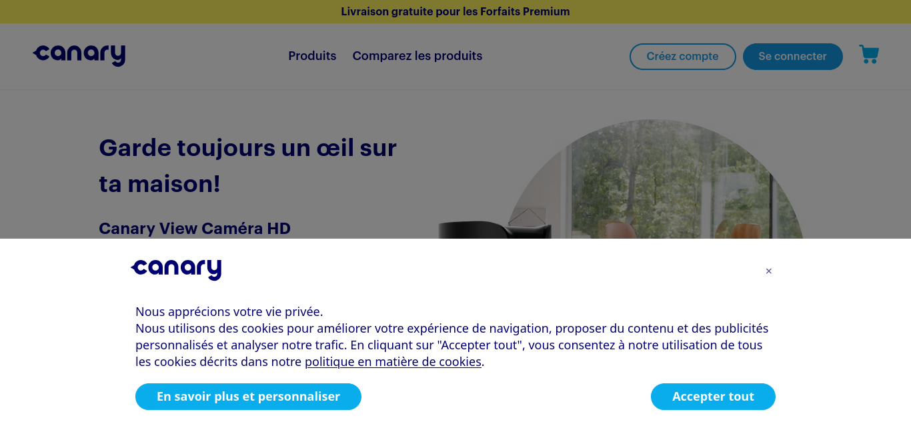911x434 pixels.
Task: Click the Garde toujours un œil heading
Action: click(247, 165)
